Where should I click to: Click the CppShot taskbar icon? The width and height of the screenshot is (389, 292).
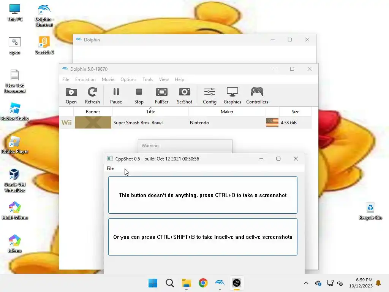[x=236, y=283]
